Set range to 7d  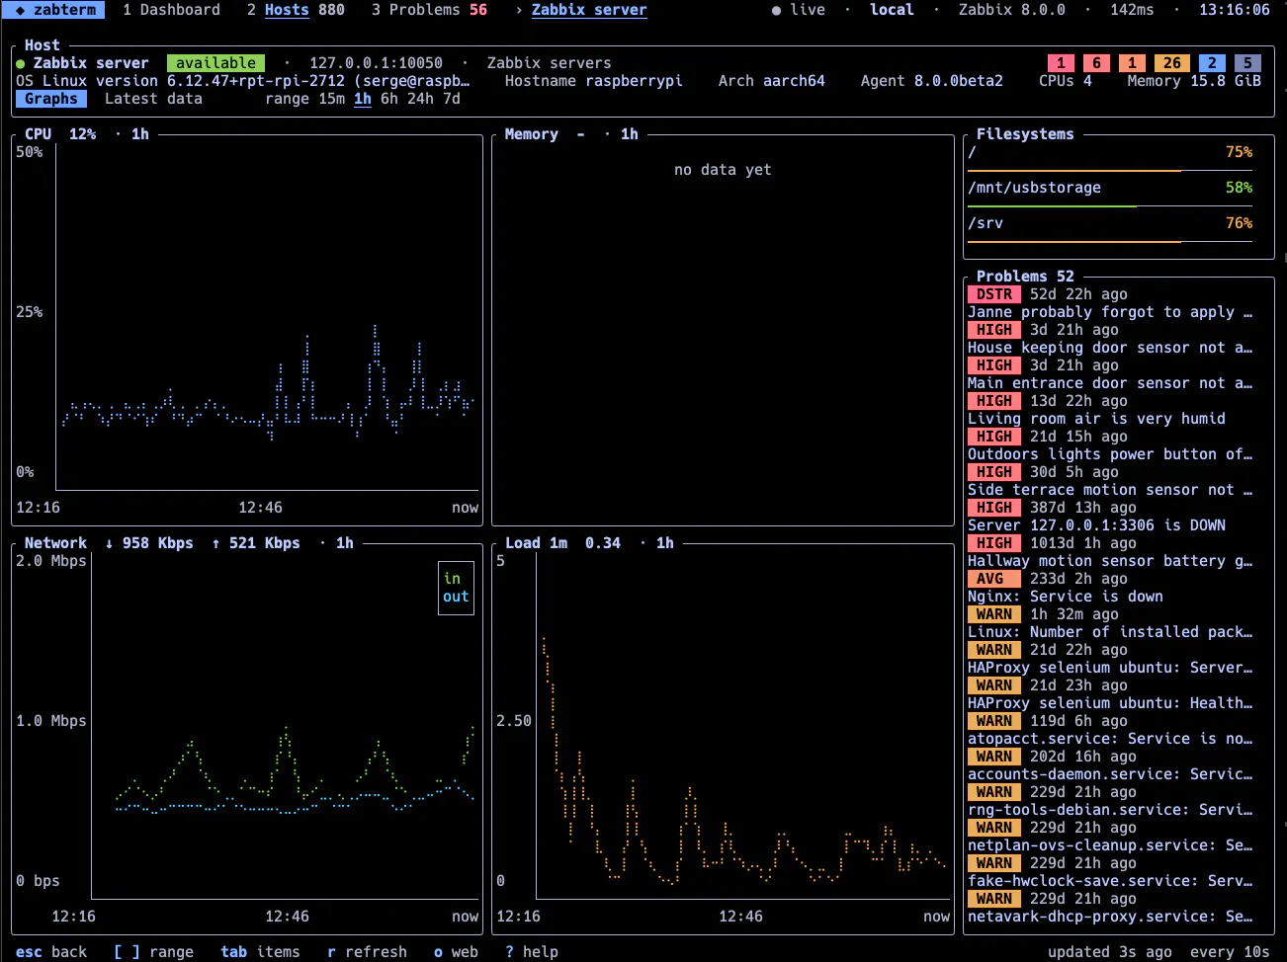[452, 99]
